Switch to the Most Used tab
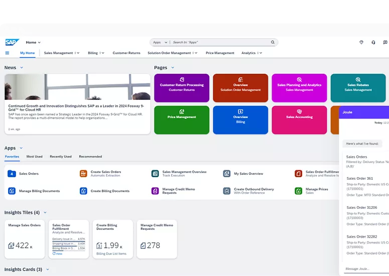The height and width of the screenshot is (276, 389). pos(34,157)
